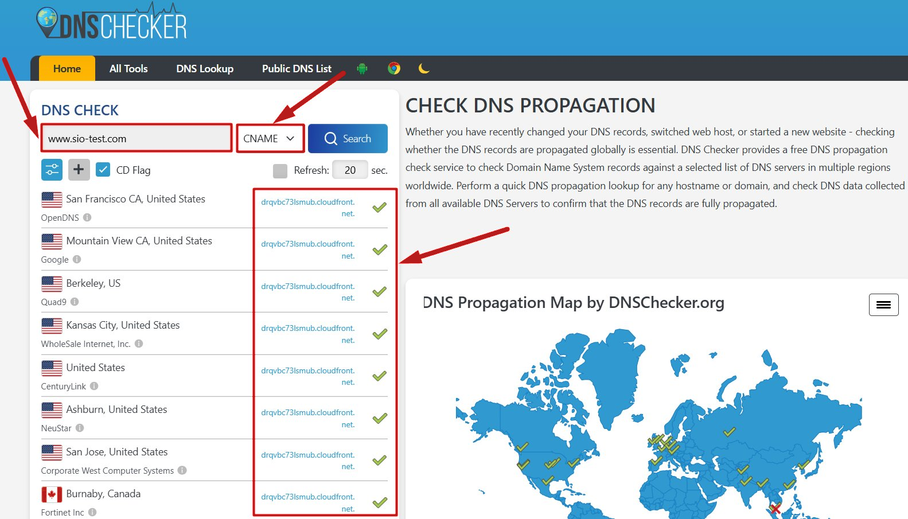The width and height of the screenshot is (908, 519).
Task: Click the info icon next to Corporate West Computer Systems
Action: coord(182,470)
